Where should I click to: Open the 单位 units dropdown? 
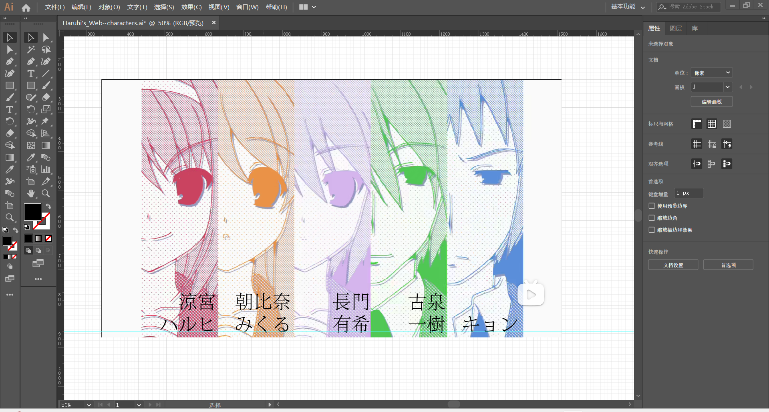coord(712,73)
